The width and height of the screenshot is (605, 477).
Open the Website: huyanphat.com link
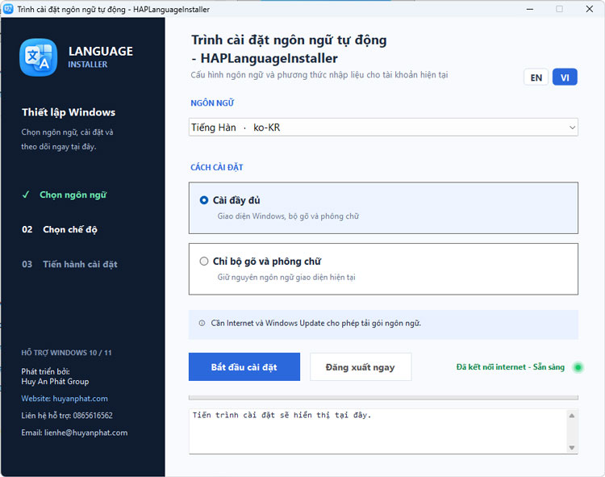click(65, 399)
